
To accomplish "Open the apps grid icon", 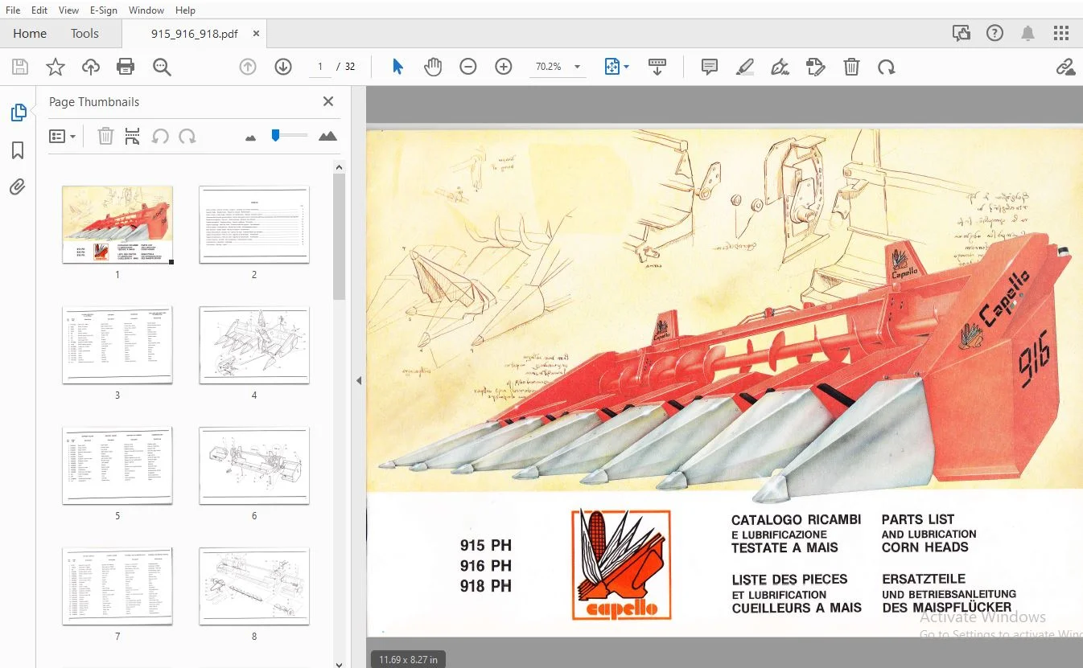I will (1061, 33).
